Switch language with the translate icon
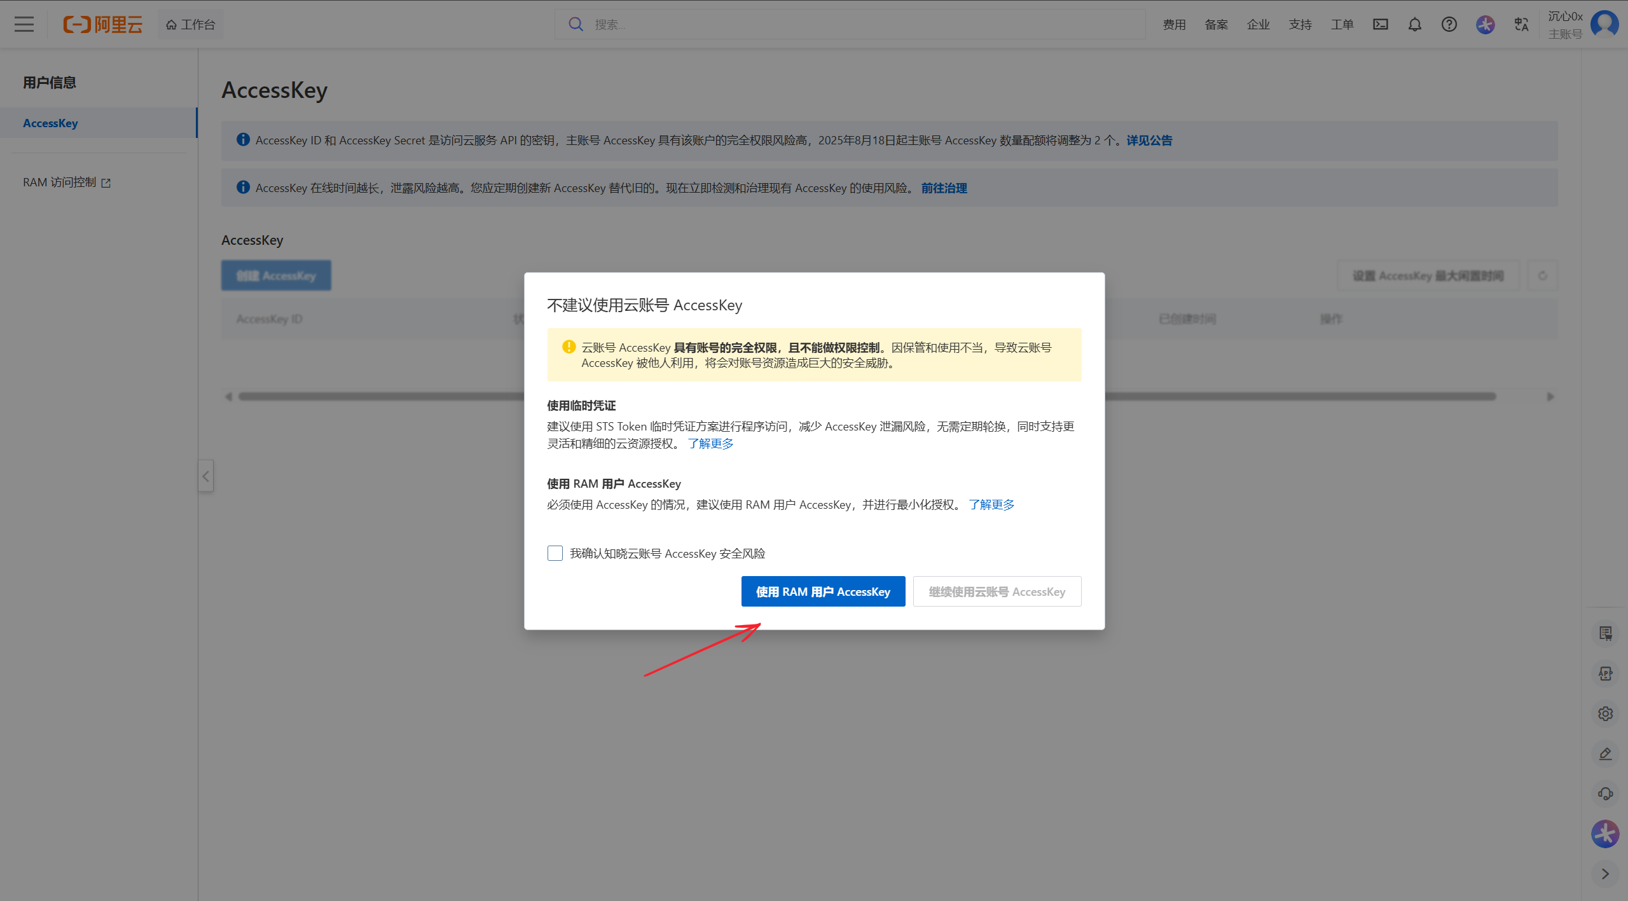This screenshot has width=1628, height=901. [x=1521, y=24]
